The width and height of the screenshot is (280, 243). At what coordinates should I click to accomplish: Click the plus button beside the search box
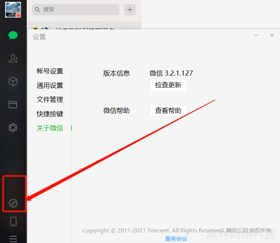click(x=130, y=10)
